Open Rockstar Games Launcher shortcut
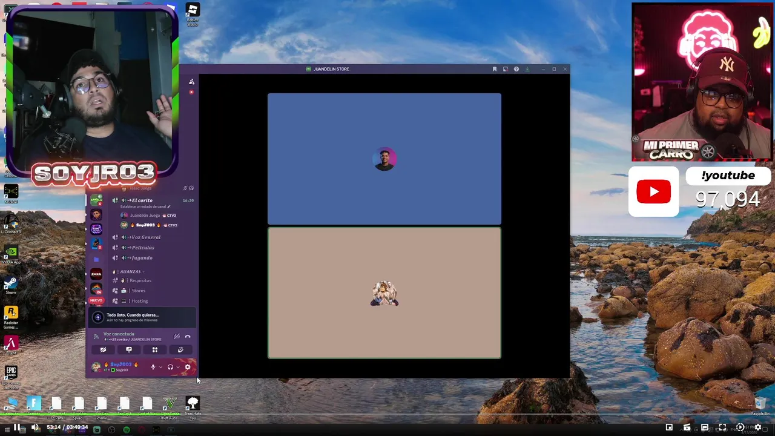This screenshot has width=775, height=436. [11, 317]
